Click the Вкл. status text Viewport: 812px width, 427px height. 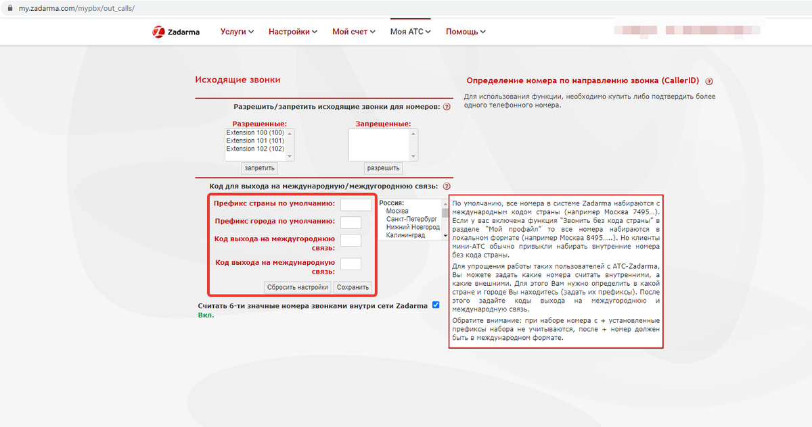tap(206, 315)
